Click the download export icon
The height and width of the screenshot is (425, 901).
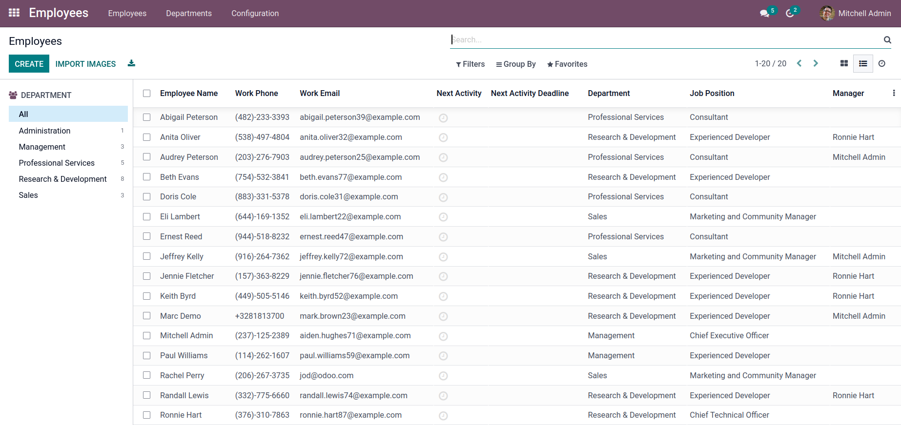pos(131,63)
